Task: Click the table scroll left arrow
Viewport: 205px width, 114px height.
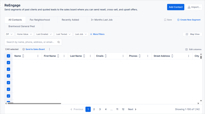Action: 6,103
